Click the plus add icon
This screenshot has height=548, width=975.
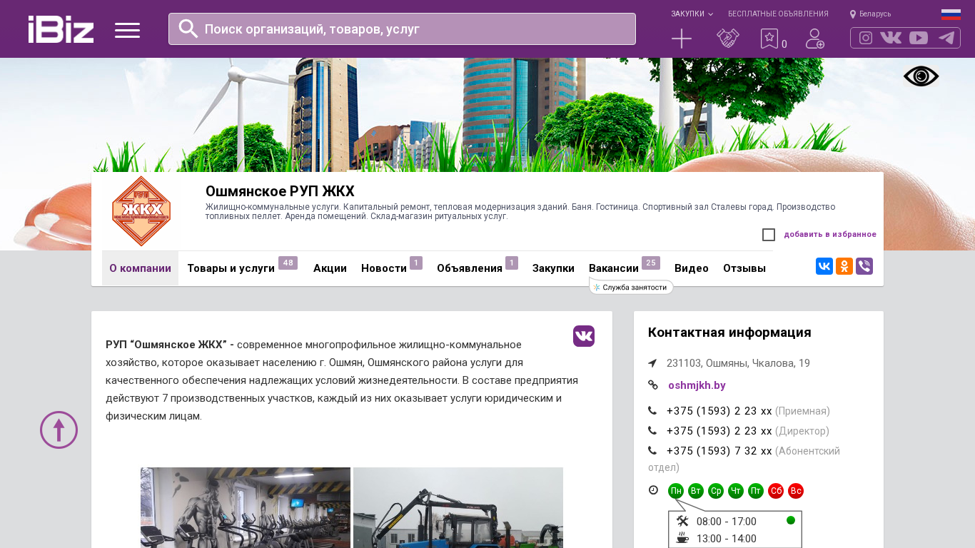pyautogui.click(x=682, y=39)
